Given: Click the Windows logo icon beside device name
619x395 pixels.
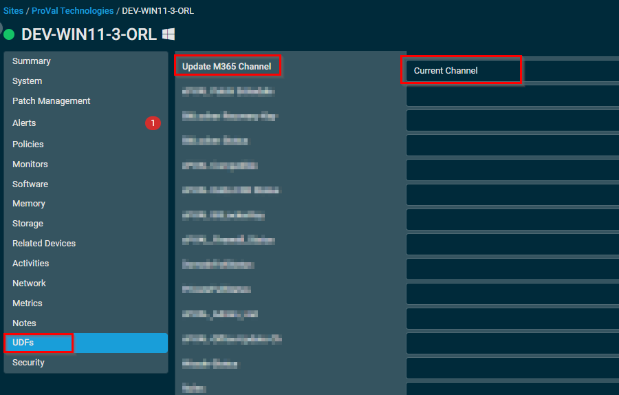Looking at the screenshot, I should [169, 34].
